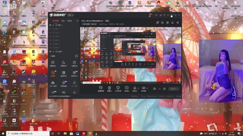Open Steam desktop shortcut
Image resolution: width=243 pixels, height=136 pixels.
[24, 73]
